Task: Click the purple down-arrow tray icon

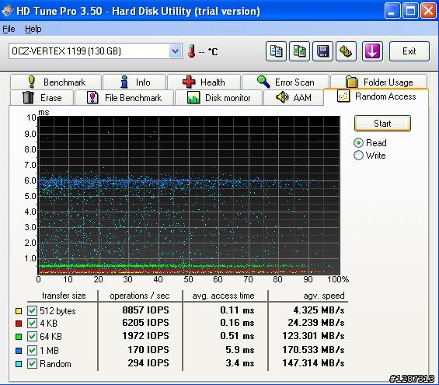Action: (x=372, y=51)
